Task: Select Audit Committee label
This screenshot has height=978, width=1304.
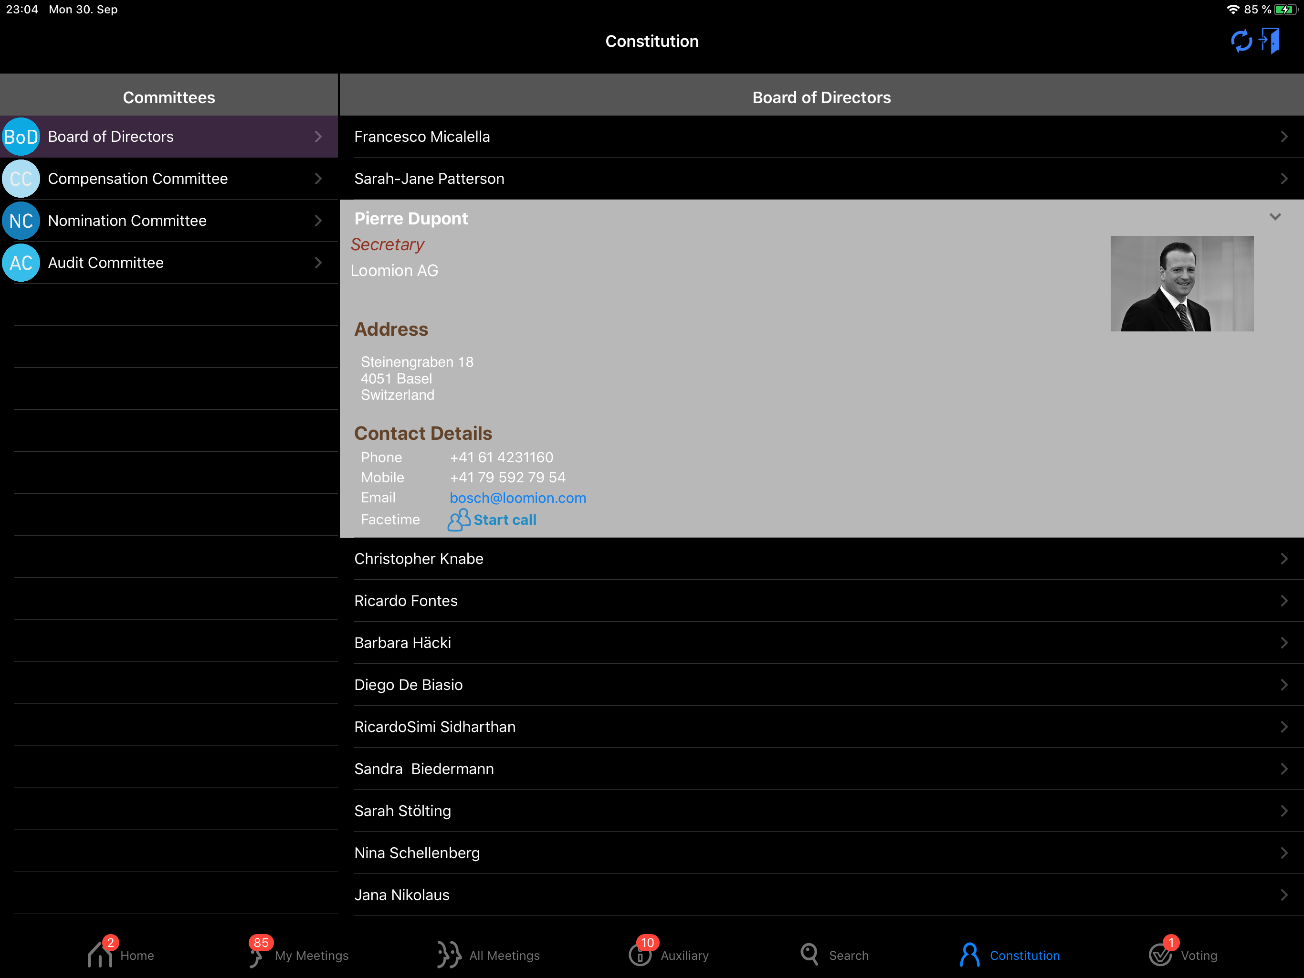Action: pyautogui.click(x=105, y=263)
